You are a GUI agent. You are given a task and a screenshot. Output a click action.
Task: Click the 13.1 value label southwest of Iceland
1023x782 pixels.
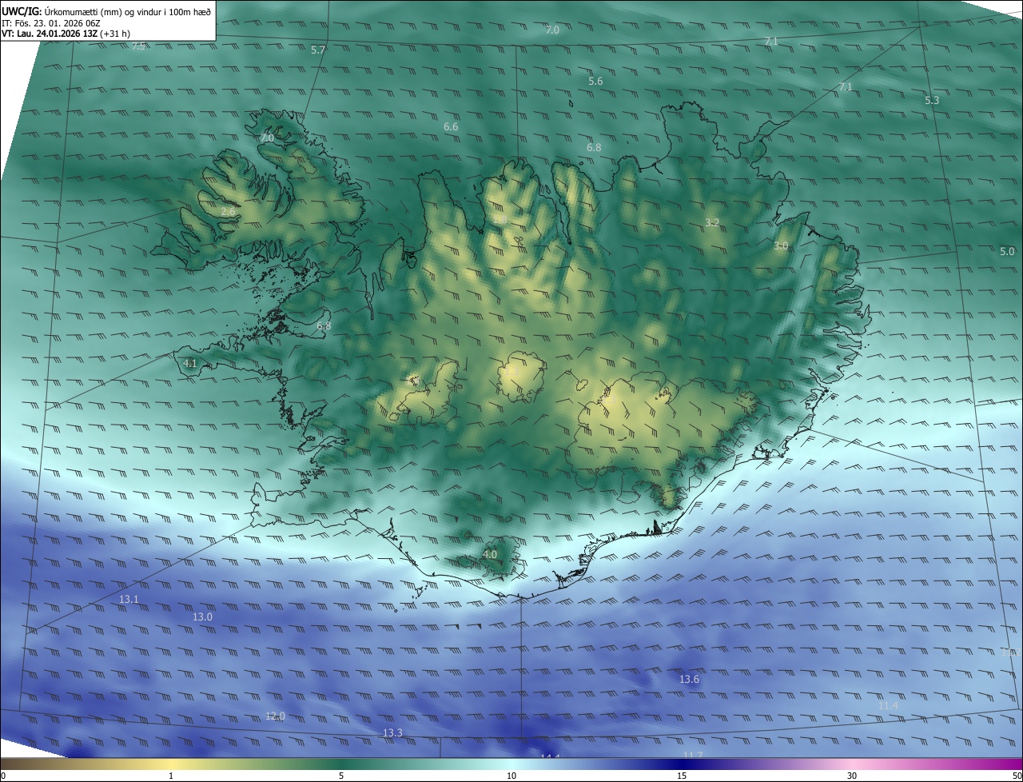tap(129, 600)
